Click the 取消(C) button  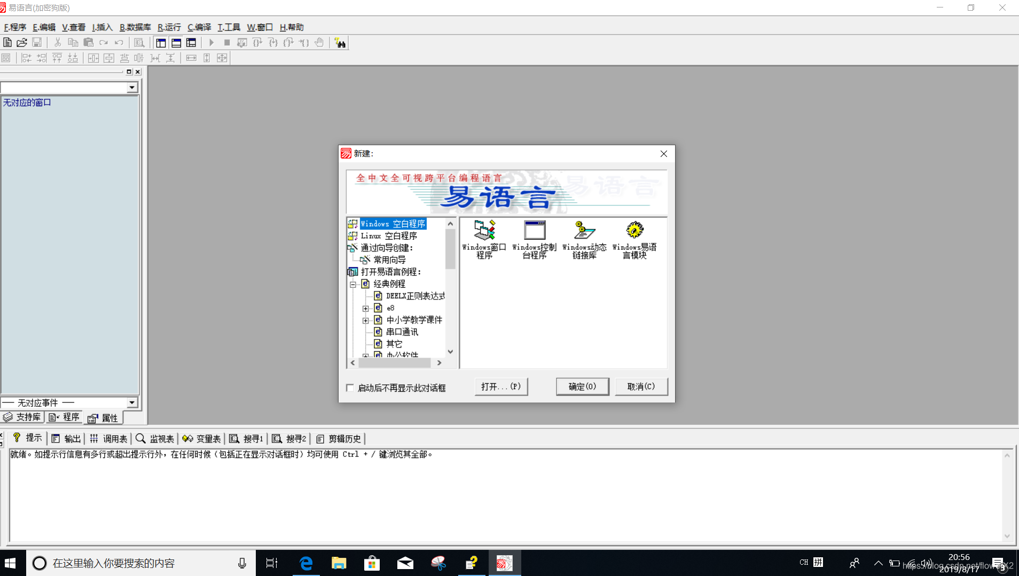coord(641,386)
